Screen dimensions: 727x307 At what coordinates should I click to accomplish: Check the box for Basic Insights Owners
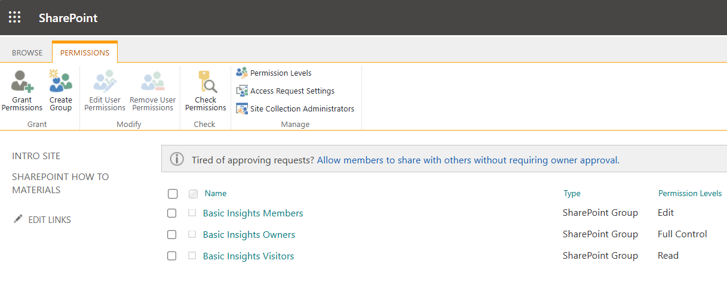click(x=172, y=234)
